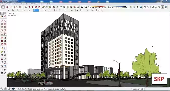Click the status bar user profile icon
This screenshot has width=170, height=91.
[x=9, y=89]
